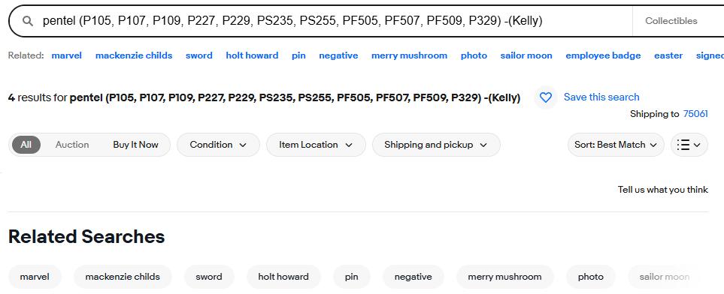The image size is (724, 294).
Task: Open the Sort: Best Match menu
Action: (616, 145)
